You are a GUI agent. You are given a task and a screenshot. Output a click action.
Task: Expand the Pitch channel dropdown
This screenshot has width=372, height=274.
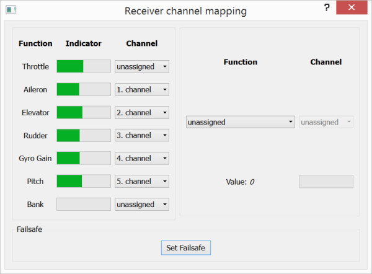(142, 181)
